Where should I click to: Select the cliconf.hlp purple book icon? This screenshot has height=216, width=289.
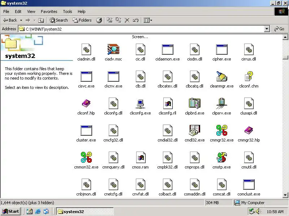(86, 103)
